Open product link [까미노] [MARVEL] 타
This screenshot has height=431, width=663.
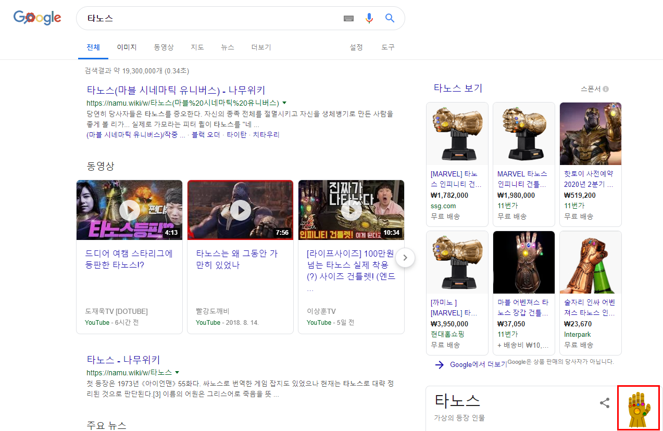pyautogui.click(x=455, y=308)
